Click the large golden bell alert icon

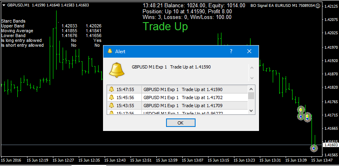coord(117,70)
